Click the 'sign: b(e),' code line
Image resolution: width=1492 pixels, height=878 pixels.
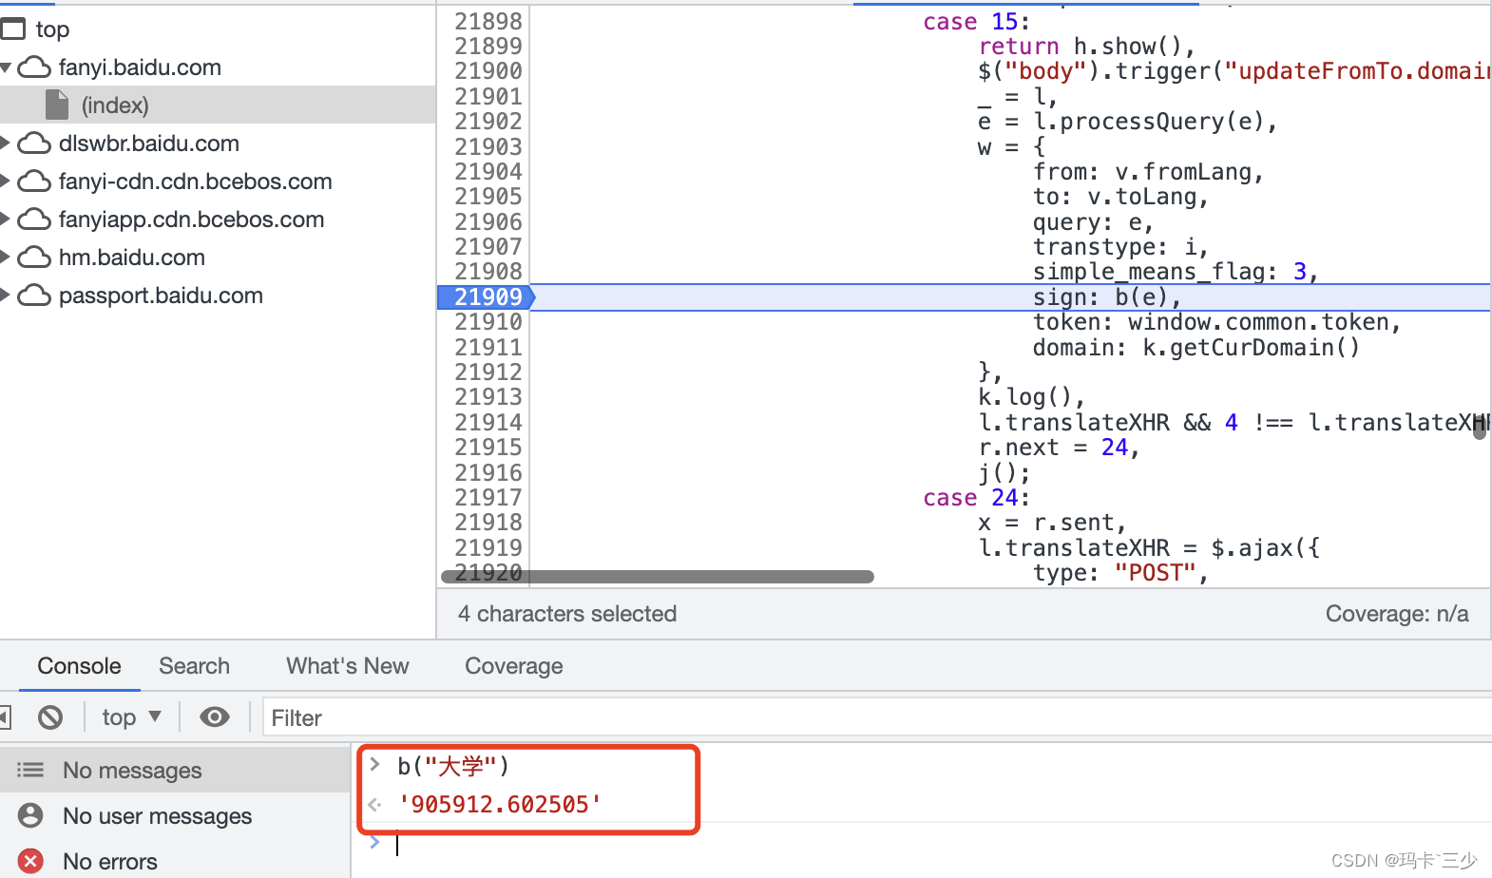pos(1107,297)
